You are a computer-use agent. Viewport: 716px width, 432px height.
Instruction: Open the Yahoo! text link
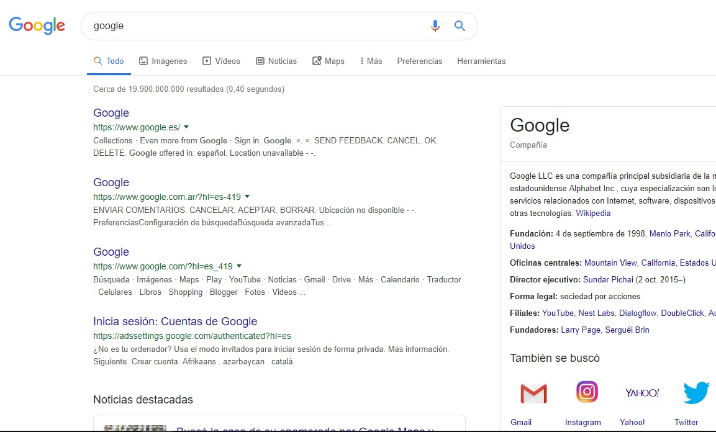tap(632, 422)
